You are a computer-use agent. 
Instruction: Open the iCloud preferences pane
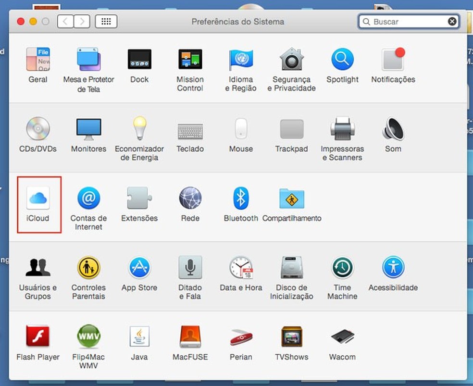38,199
